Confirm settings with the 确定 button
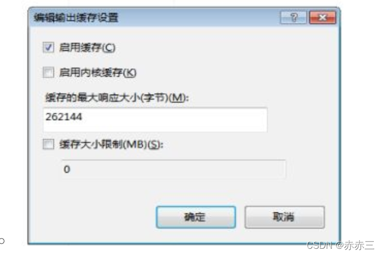The image size is (382, 255). click(x=196, y=217)
